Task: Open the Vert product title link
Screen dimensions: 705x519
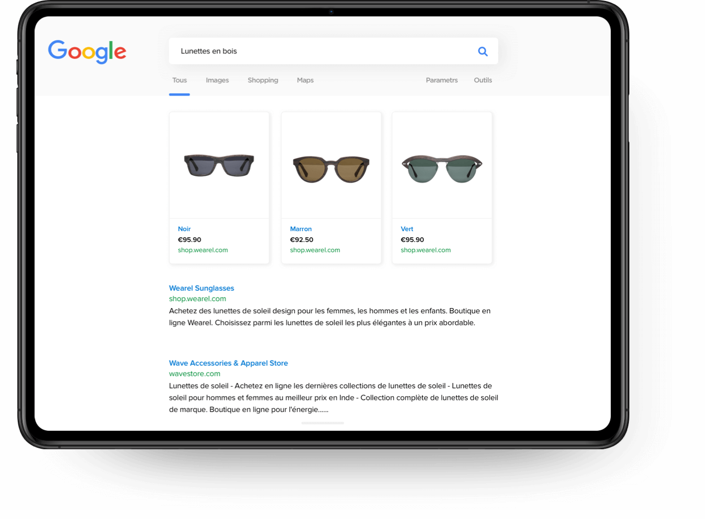Action: [x=407, y=229]
